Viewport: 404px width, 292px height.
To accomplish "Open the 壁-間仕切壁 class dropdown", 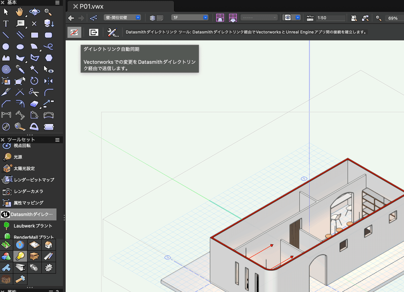I will click(122, 18).
